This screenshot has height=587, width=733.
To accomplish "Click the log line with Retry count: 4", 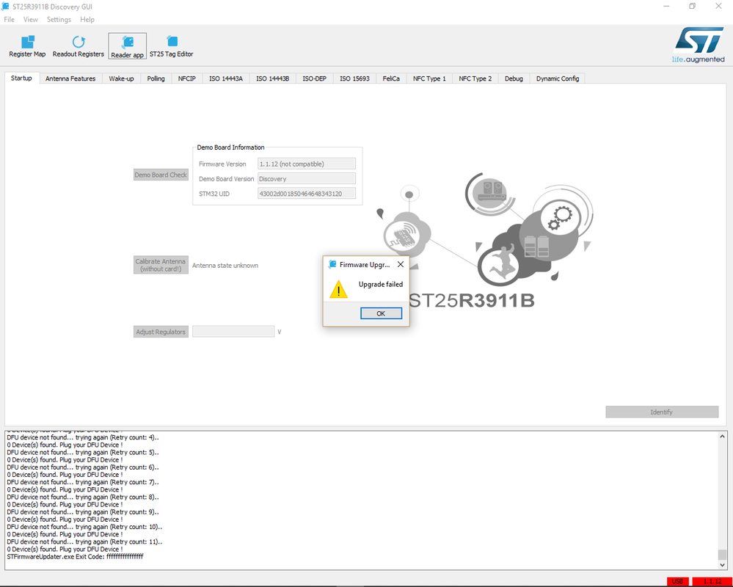I will coord(83,437).
